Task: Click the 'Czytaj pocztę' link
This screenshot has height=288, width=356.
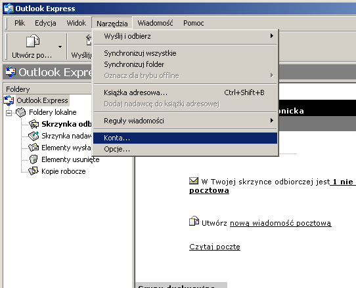Action: (x=215, y=247)
